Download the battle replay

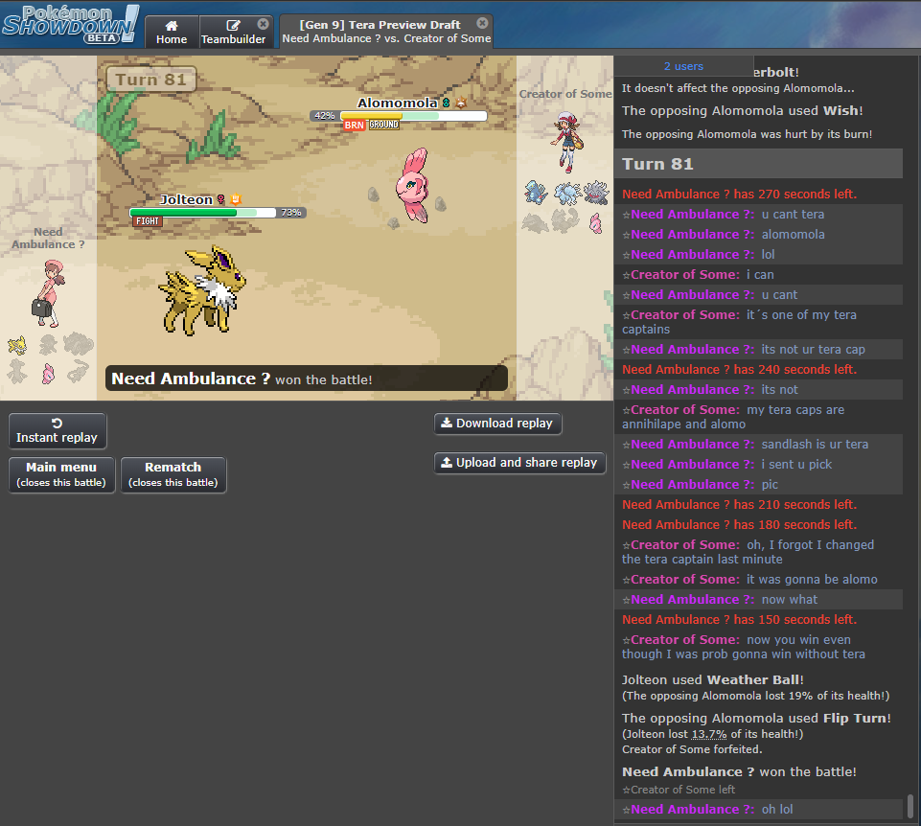[x=497, y=423]
